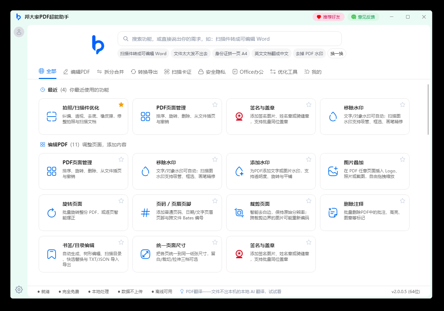Go to the 优化工具 tab
The image size is (444, 311).
click(284, 72)
